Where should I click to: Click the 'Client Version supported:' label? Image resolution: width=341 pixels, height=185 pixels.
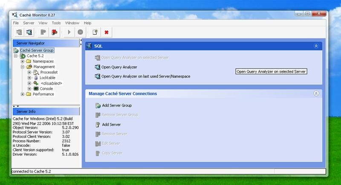coord(33,150)
